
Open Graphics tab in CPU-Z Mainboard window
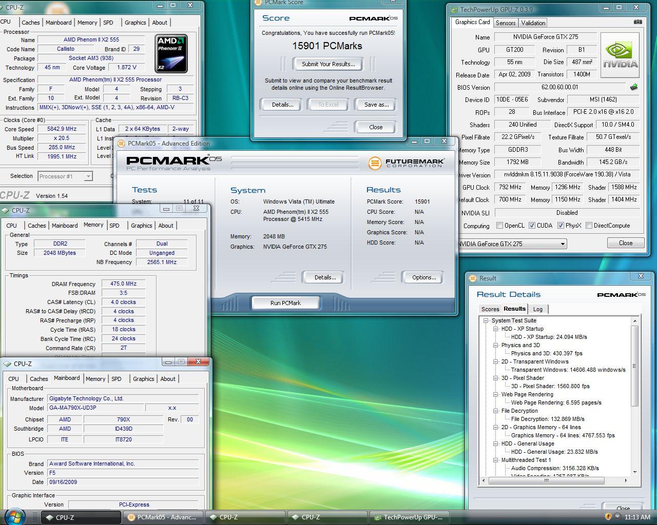coord(143,379)
